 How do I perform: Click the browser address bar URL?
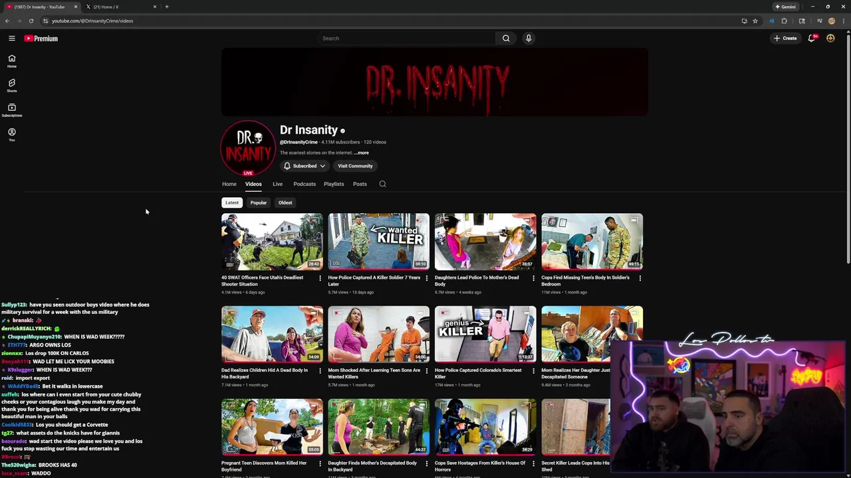[92, 21]
